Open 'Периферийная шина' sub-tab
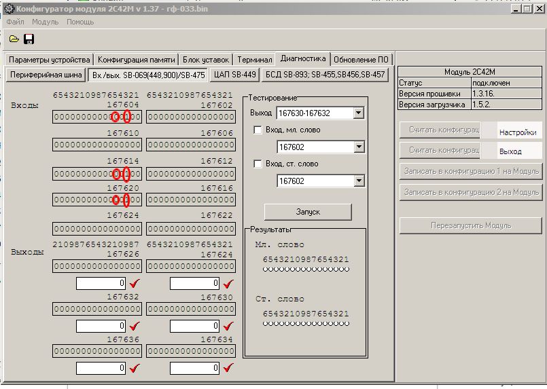Screen dimensions: 547x389 [46, 75]
